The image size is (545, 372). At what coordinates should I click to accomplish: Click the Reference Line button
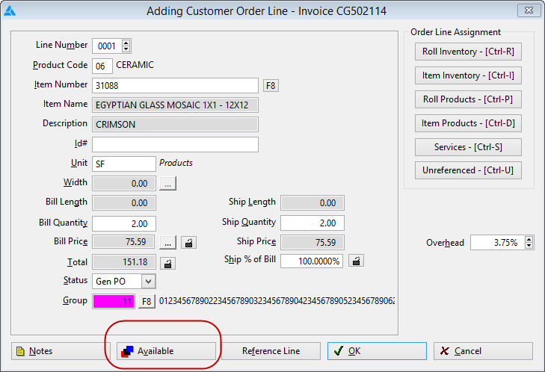coord(271,351)
